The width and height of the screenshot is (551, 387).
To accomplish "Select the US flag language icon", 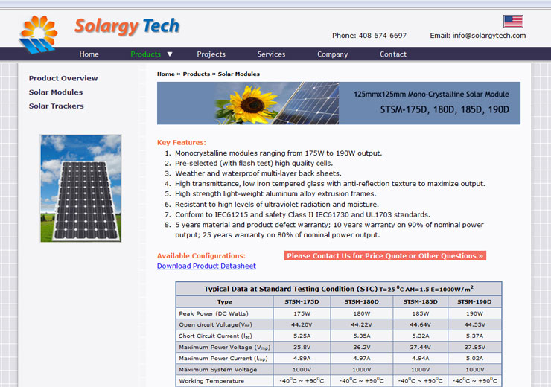I will click(513, 22).
